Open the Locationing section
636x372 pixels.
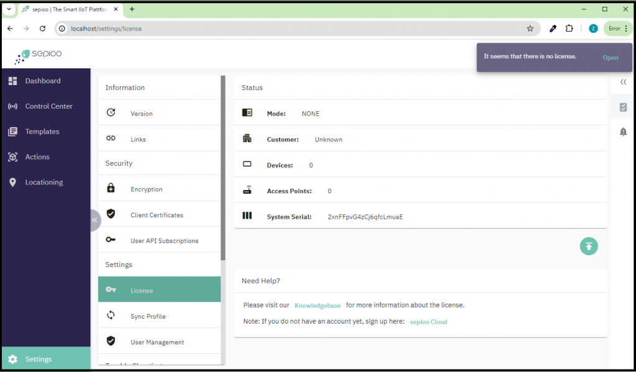coord(43,182)
